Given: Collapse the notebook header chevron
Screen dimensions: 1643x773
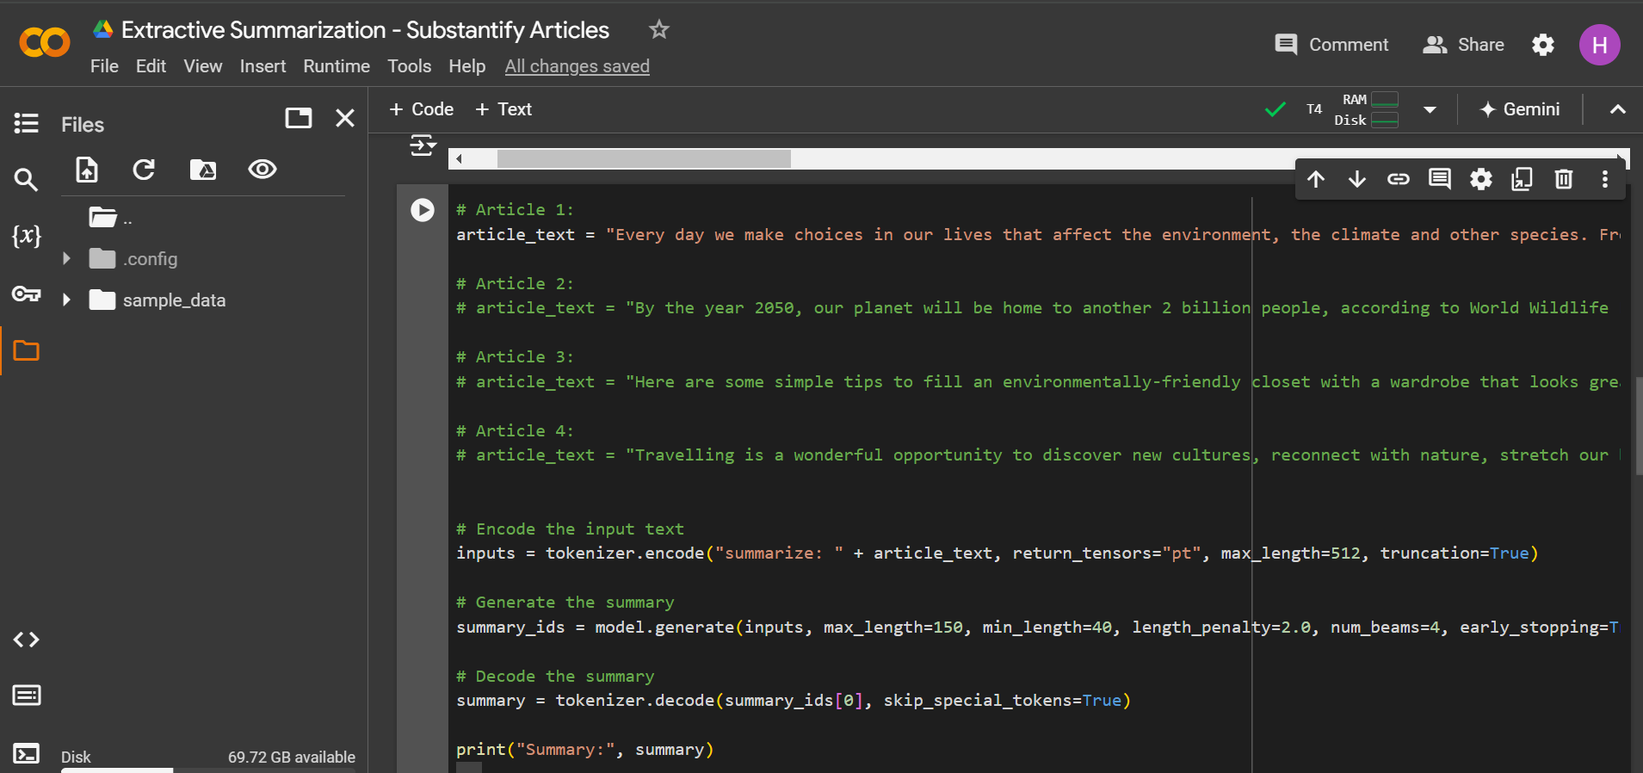Looking at the screenshot, I should (x=1618, y=109).
